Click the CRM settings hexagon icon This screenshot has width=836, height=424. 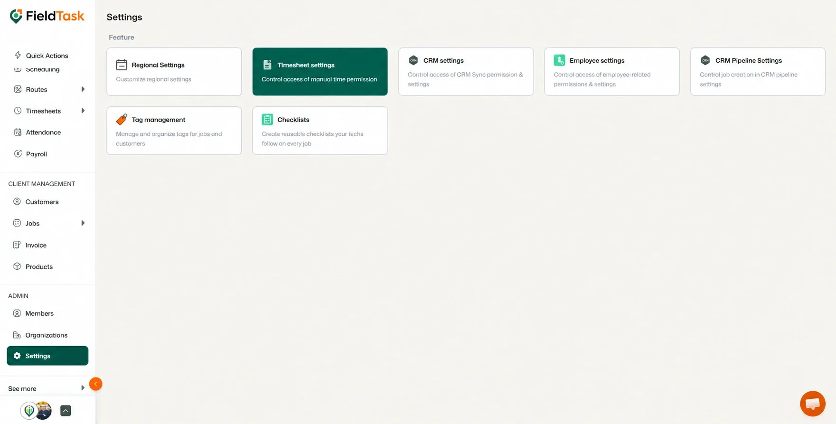pyautogui.click(x=413, y=60)
